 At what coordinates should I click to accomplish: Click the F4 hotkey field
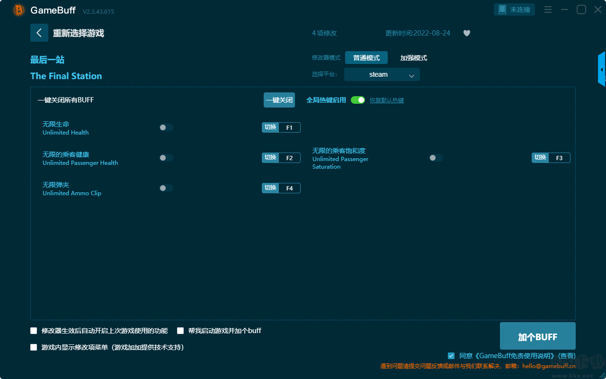click(290, 188)
